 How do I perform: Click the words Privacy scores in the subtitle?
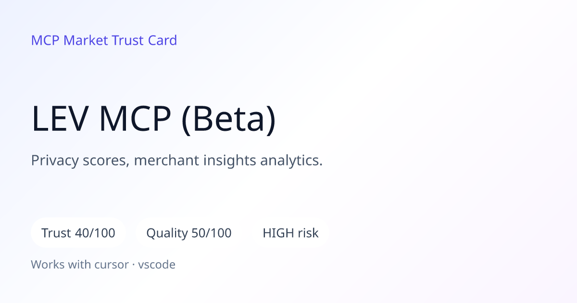(80, 160)
